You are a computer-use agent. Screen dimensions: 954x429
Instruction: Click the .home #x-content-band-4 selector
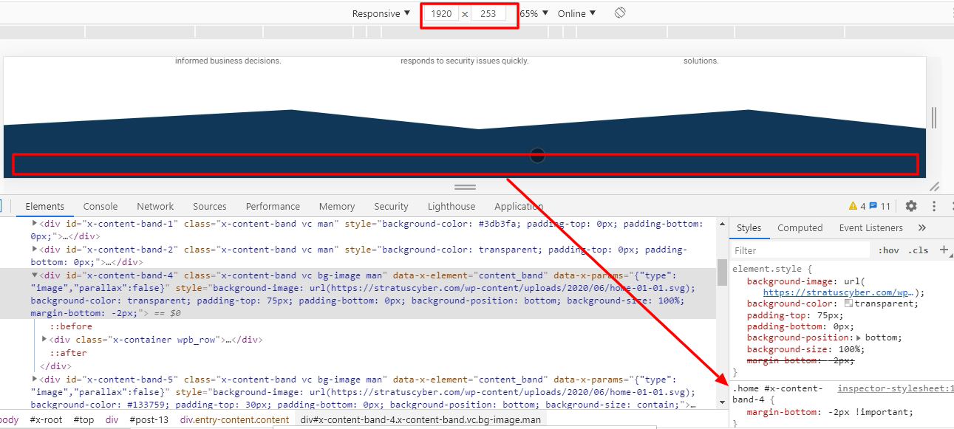click(x=777, y=394)
